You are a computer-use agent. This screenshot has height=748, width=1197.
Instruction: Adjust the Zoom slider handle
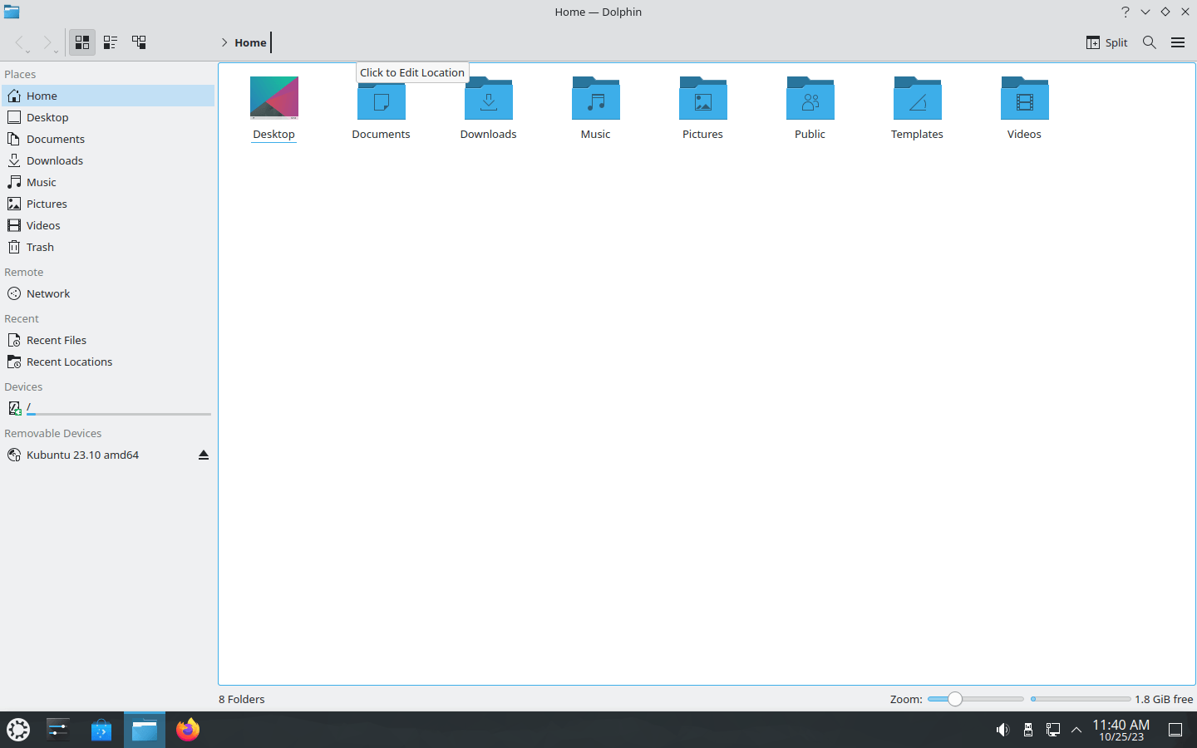(955, 699)
